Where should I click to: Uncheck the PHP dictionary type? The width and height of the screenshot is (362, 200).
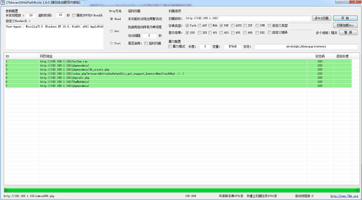point(221,25)
